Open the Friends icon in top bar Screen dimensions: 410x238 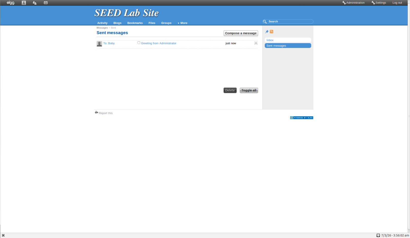click(35, 3)
